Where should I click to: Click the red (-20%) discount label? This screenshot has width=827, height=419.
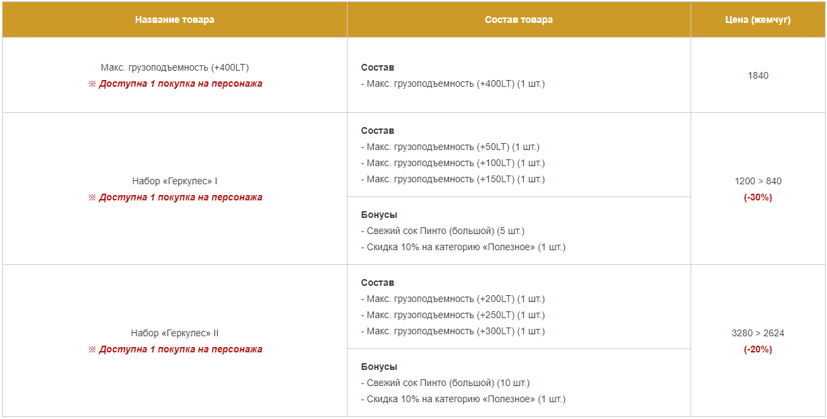pos(758,350)
